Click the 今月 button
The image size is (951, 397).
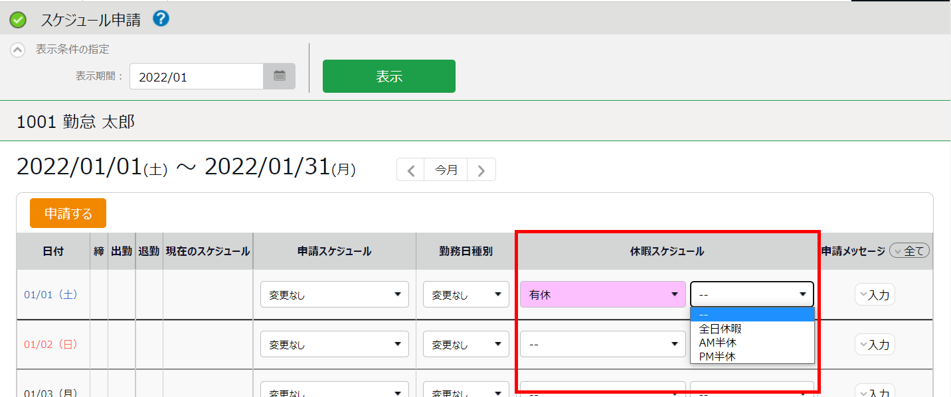pyautogui.click(x=446, y=170)
